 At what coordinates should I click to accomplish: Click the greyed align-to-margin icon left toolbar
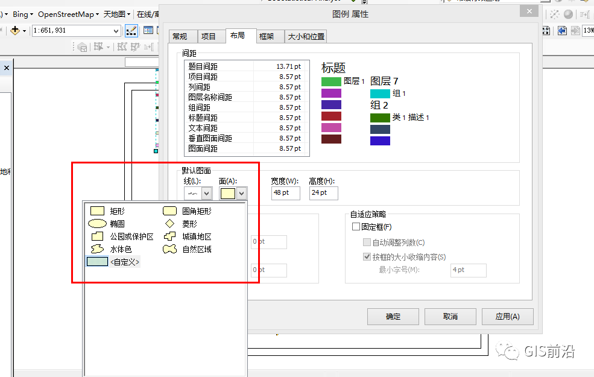148,47
